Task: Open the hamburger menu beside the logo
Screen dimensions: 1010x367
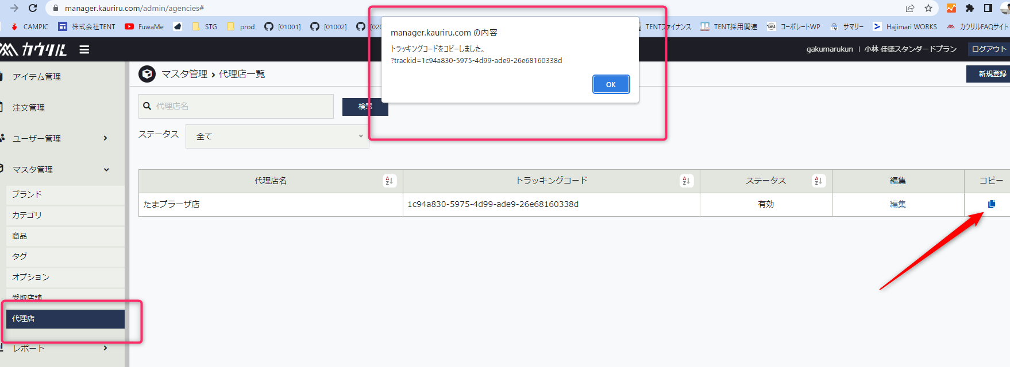Action: tap(84, 50)
